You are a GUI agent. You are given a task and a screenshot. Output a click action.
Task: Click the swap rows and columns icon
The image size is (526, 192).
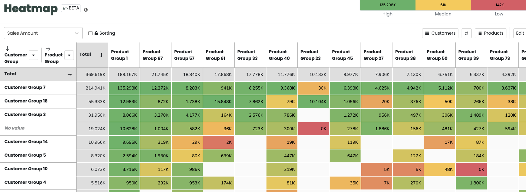[x=467, y=33]
